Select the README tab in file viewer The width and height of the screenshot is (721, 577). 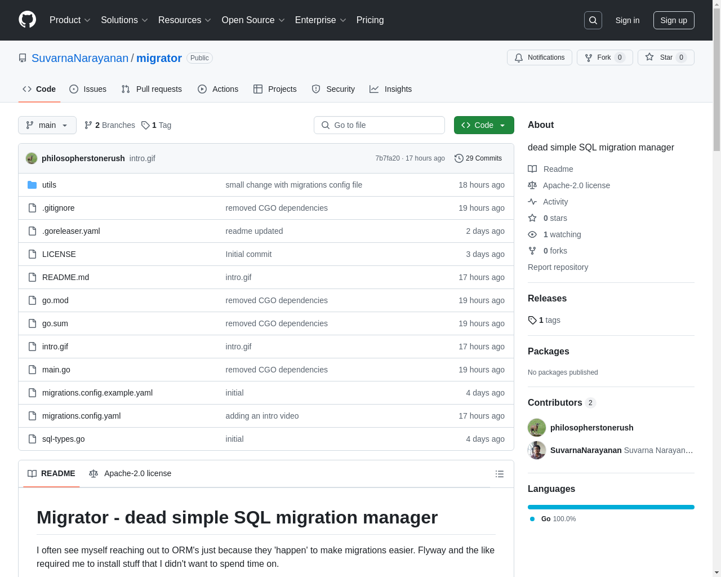tap(51, 473)
